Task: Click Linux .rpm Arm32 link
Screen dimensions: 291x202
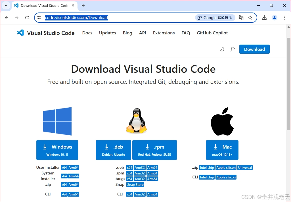Action: (x=140, y=173)
